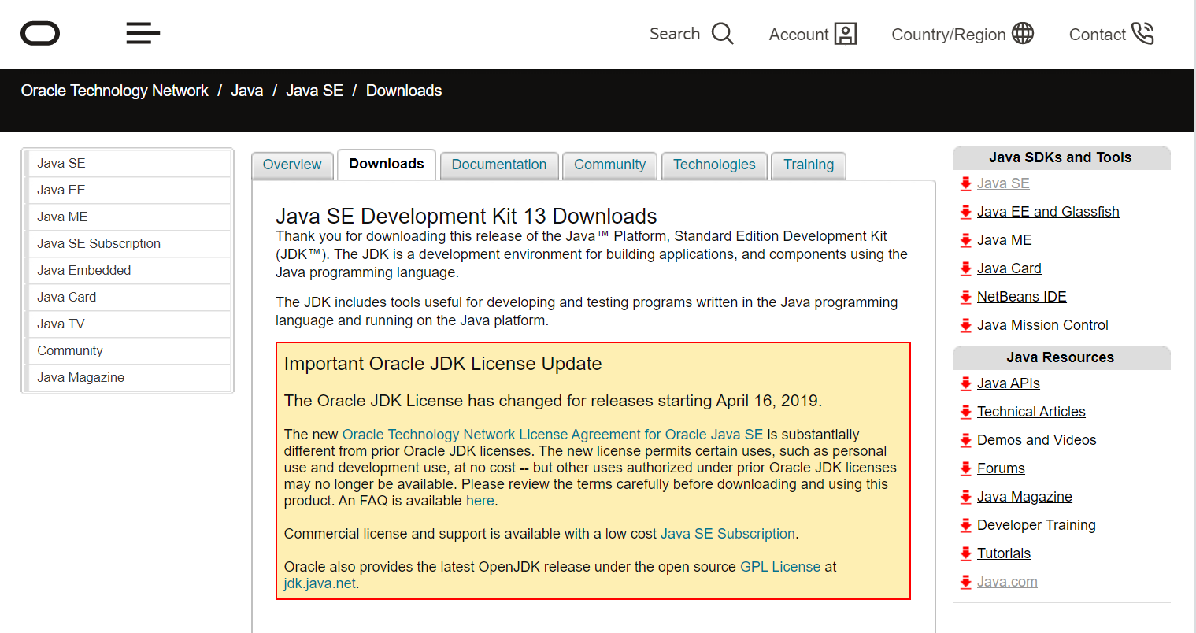Open Java SE Subscription link in notice

coord(728,534)
